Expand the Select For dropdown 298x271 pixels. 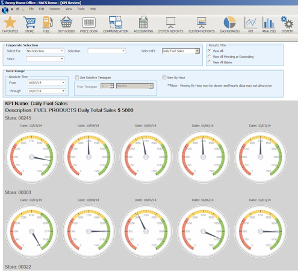62,51
